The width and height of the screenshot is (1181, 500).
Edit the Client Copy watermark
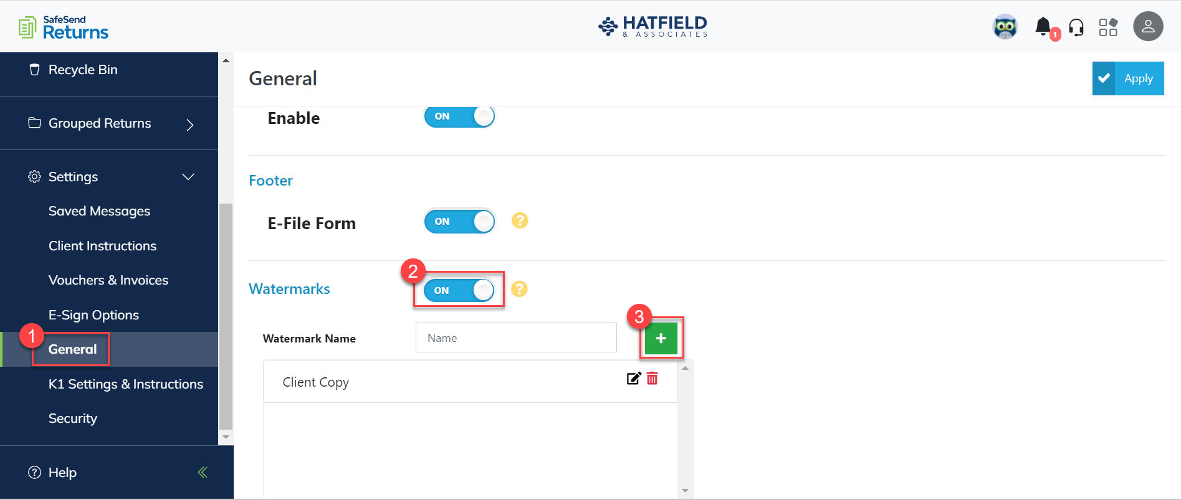point(633,378)
